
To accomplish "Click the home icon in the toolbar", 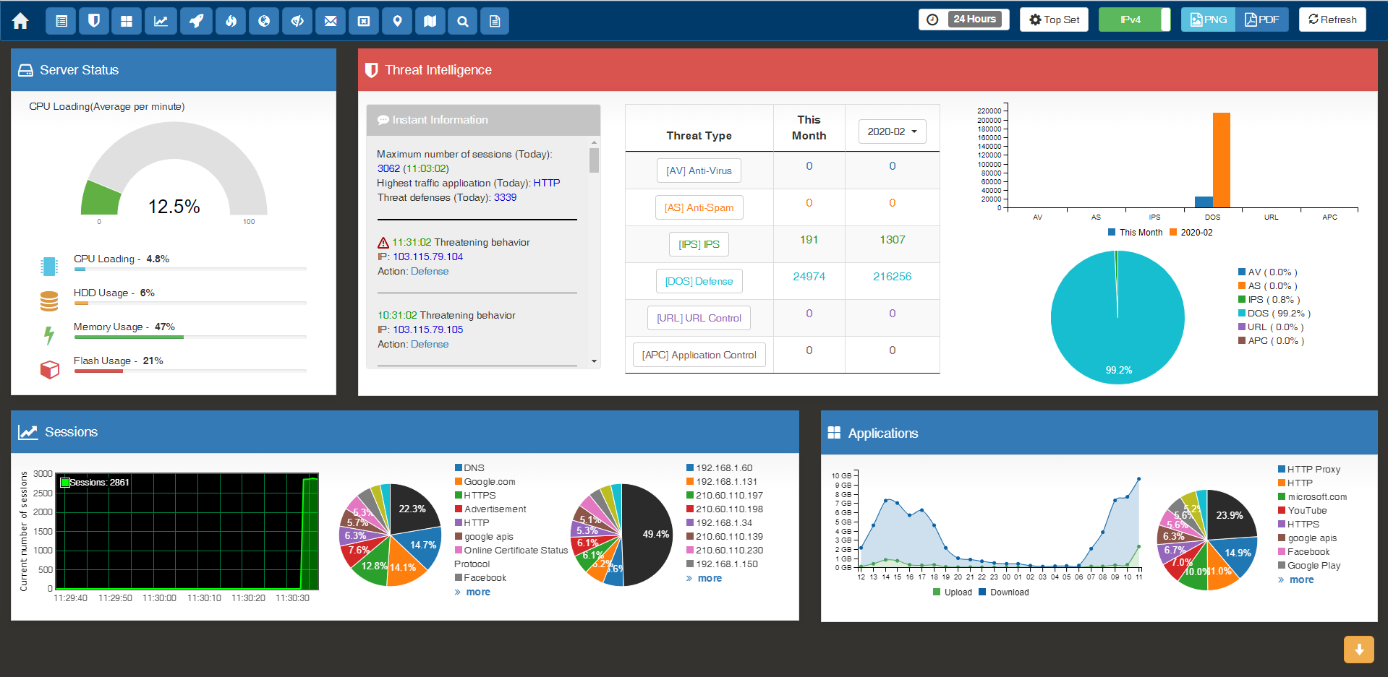I will 20,21.
